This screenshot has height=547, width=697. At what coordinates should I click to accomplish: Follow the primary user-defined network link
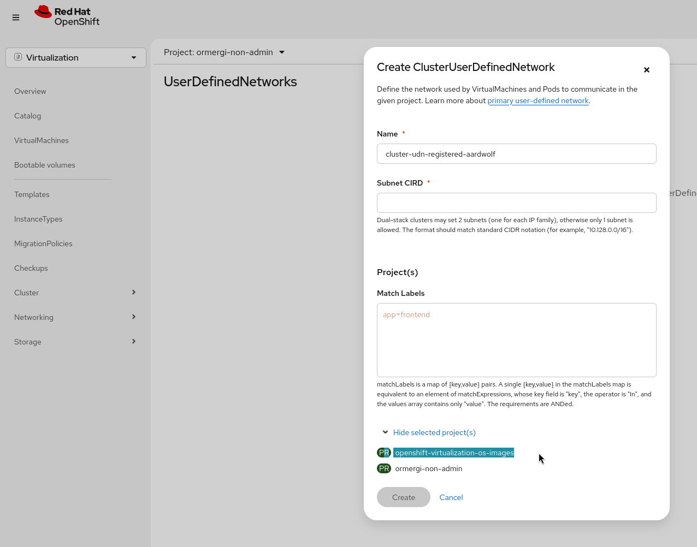pyautogui.click(x=538, y=100)
